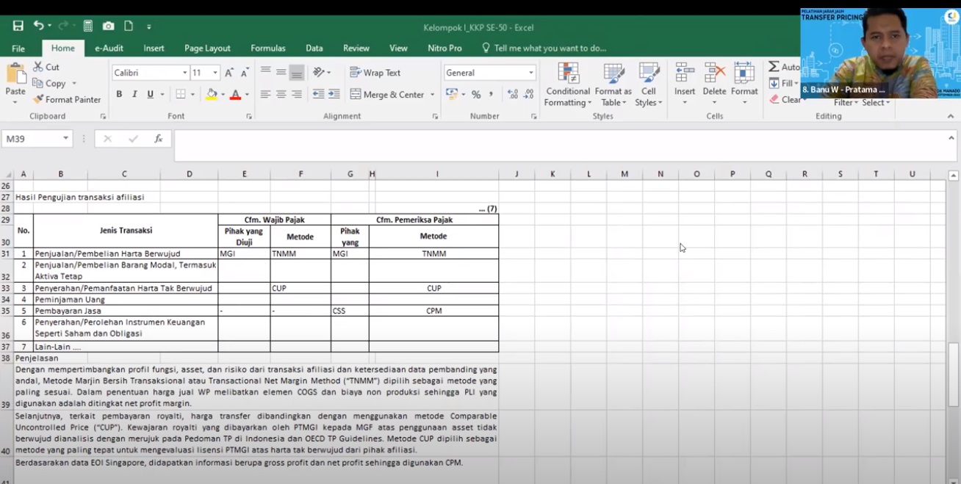Open the Formulas tab
The image size is (961, 484).
pyautogui.click(x=267, y=48)
